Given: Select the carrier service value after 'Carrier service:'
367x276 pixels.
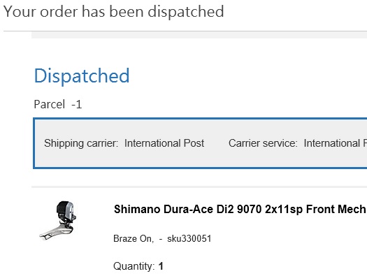Looking at the screenshot, I should [x=335, y=143].
